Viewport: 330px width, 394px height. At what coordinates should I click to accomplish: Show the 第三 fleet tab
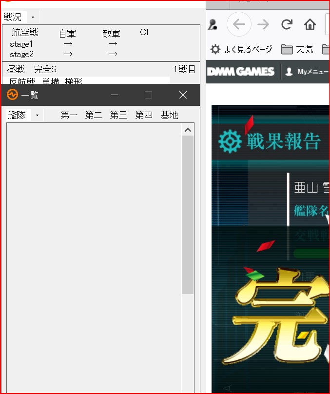118,115
